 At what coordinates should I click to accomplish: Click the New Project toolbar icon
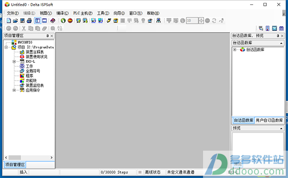point(9,21)
